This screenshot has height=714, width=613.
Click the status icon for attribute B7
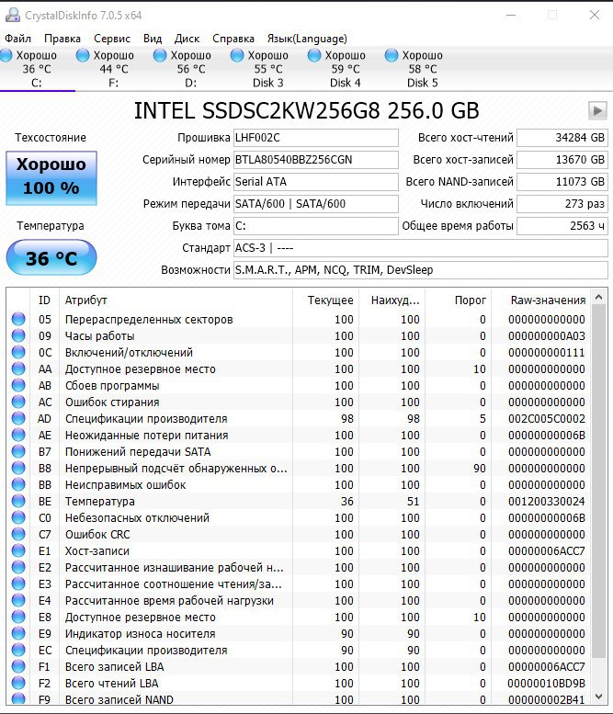pyautogui.click(x=18, y=452)
